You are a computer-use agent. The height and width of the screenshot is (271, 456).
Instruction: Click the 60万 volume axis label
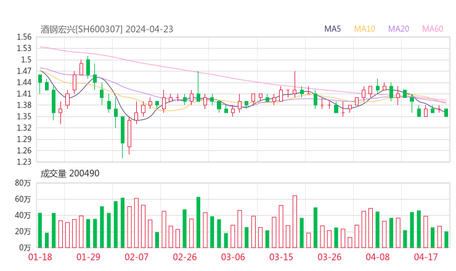coord(23,199)
